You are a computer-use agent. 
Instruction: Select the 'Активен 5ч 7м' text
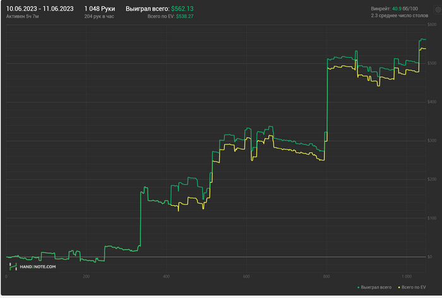[23, 16]
